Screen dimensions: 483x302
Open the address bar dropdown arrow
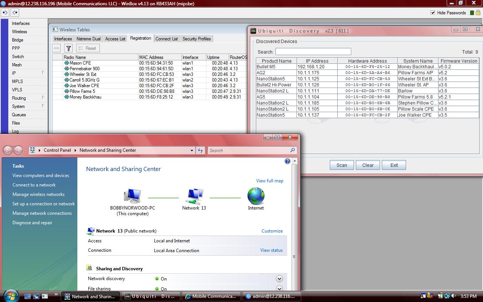click(192, 150)
